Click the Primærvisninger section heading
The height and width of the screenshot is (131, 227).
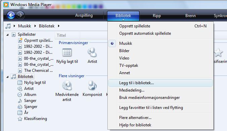coord(74,43)
